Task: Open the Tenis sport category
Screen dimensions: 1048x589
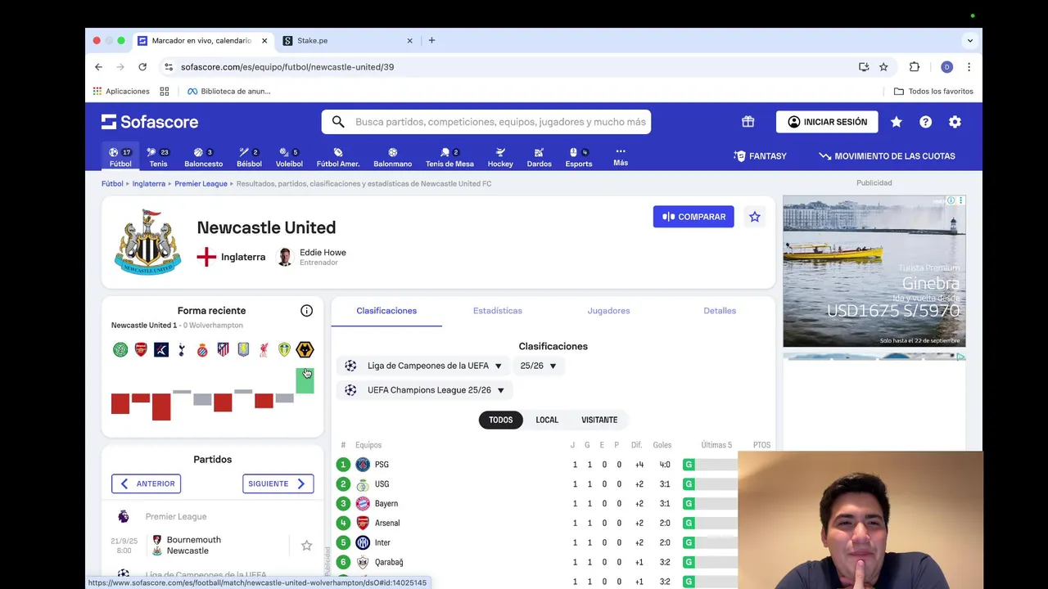Action: coord(158,157)
